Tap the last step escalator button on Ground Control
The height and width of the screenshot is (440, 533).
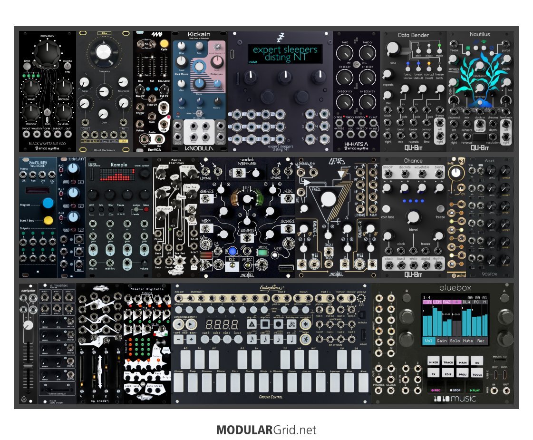click(291, 324)
